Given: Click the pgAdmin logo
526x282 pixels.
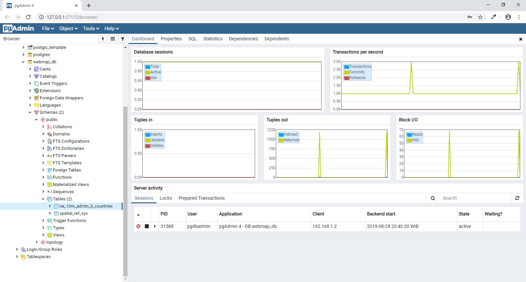Looking at the screenshot, I should 18,29.
